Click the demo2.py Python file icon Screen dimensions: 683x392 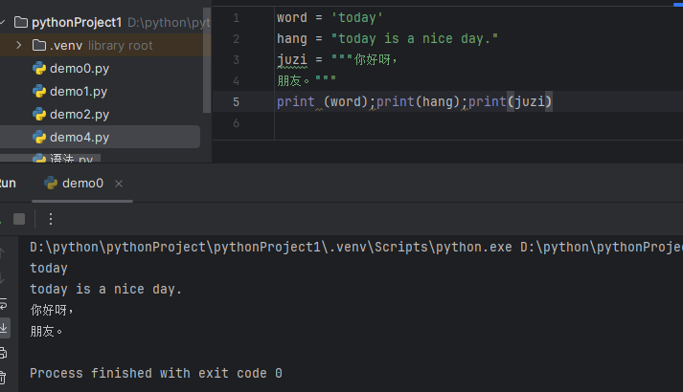(39, 115)
